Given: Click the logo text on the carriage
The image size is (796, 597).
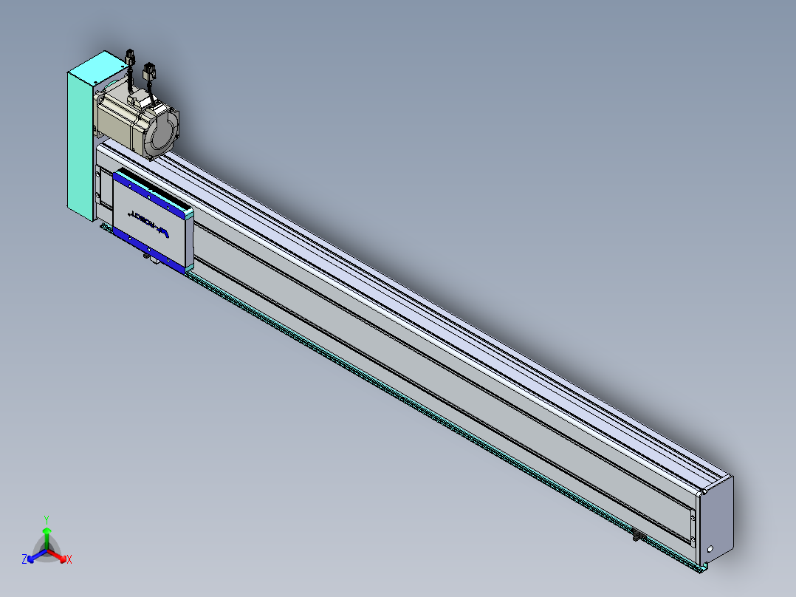Looking at the screenshot, I should coord(148,224).
